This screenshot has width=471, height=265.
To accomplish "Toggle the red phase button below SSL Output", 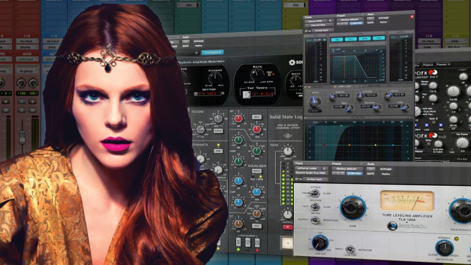I will tap(288, 227).
